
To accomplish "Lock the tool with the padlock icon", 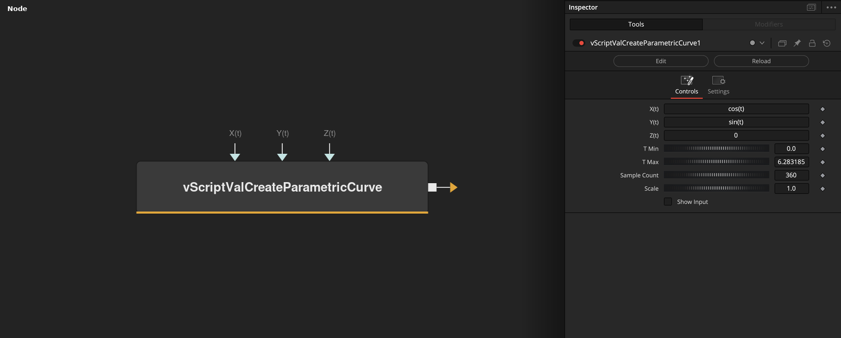I will click(x=812, y=43).
